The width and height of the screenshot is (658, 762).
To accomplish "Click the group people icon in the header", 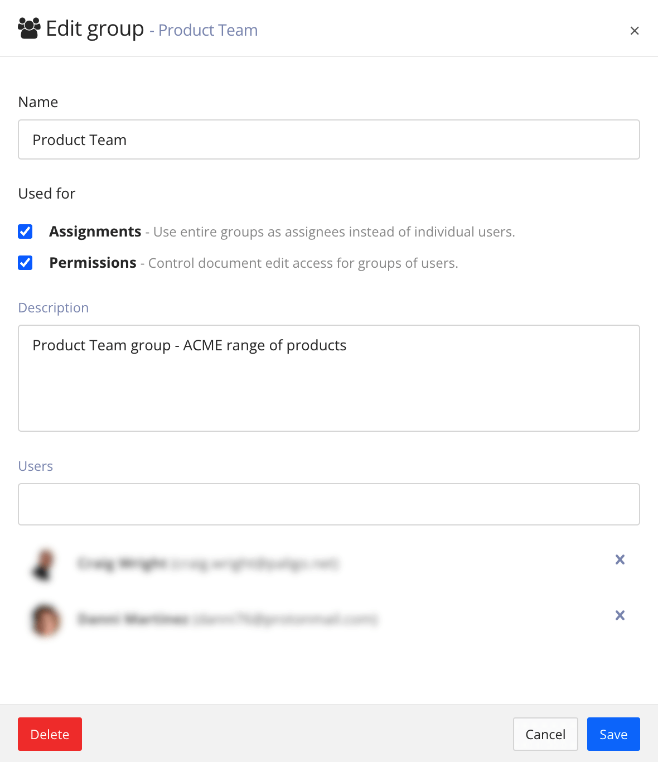I will coord(28,26).
